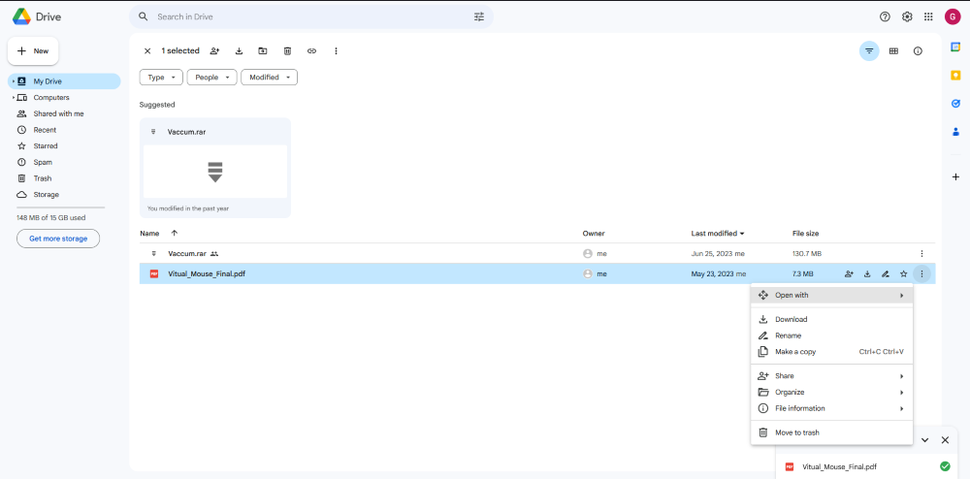Rename pencil icon in Vitual_Mouse_Final.pdf row
Screen dimensions: 970x479
tap(886, 273)
